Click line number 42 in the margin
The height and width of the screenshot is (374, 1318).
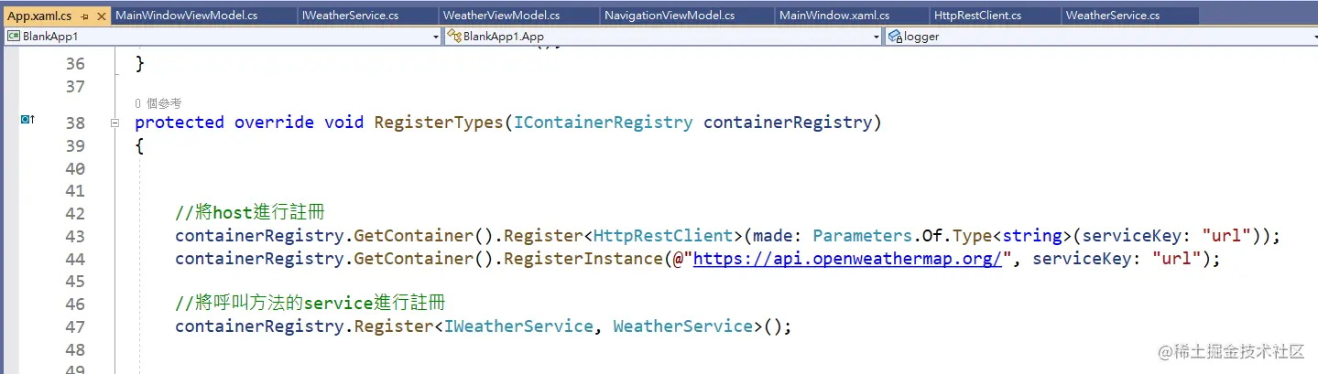point(74,214)
